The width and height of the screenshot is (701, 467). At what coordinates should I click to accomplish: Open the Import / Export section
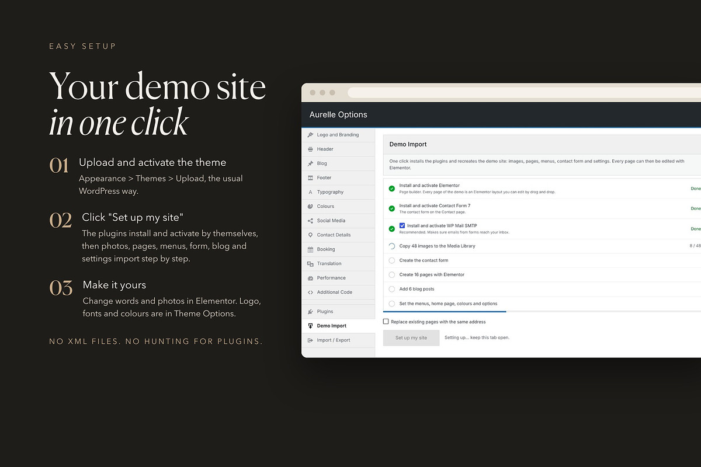click(338, 340)
